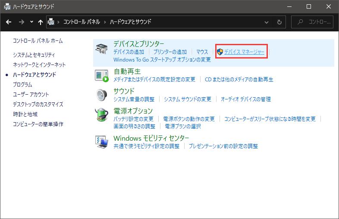339x219 pixels.
Task: Click Windows To Go スタートアップ オプションの変更
Action: point(162,59)
